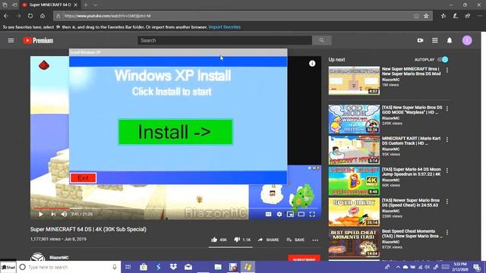
Task: Click the green Install -> button
Action: (x=175, y=132)
